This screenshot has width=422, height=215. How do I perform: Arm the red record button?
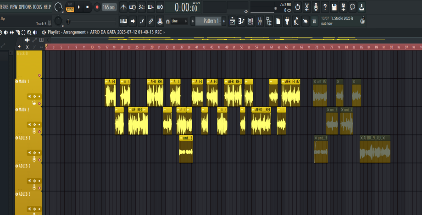click(x=97, y=7)
